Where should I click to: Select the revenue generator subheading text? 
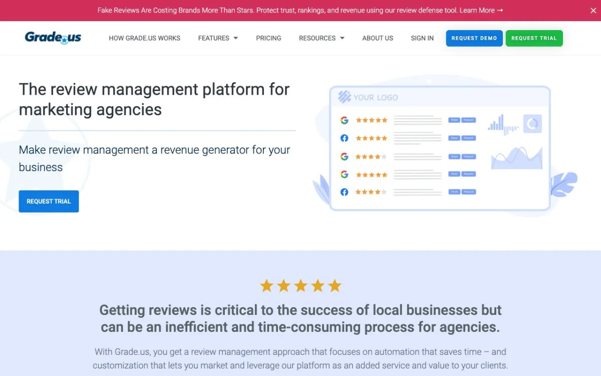[155, 158]
